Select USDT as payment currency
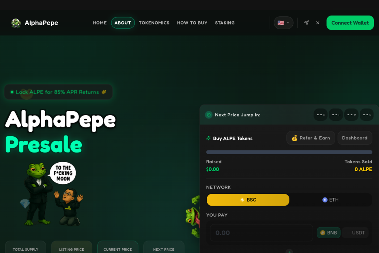379x253 pixels. tap(355, 233)
